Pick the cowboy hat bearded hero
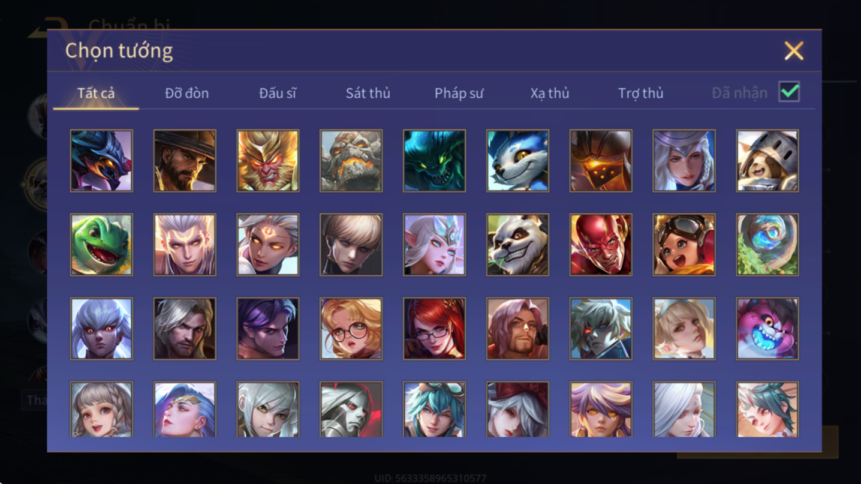This screenshot has height=484, width=861. point(184,161)
